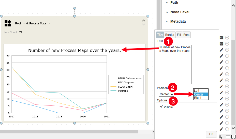Collapse the panel with the up chevron

click(x=143, y=21)
